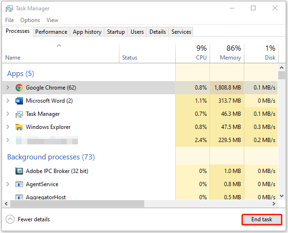
Task: Click the vertical scrollbar down arrow
Action: (281, 196)
